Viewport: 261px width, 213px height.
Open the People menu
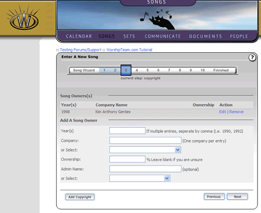click(239, 36)
